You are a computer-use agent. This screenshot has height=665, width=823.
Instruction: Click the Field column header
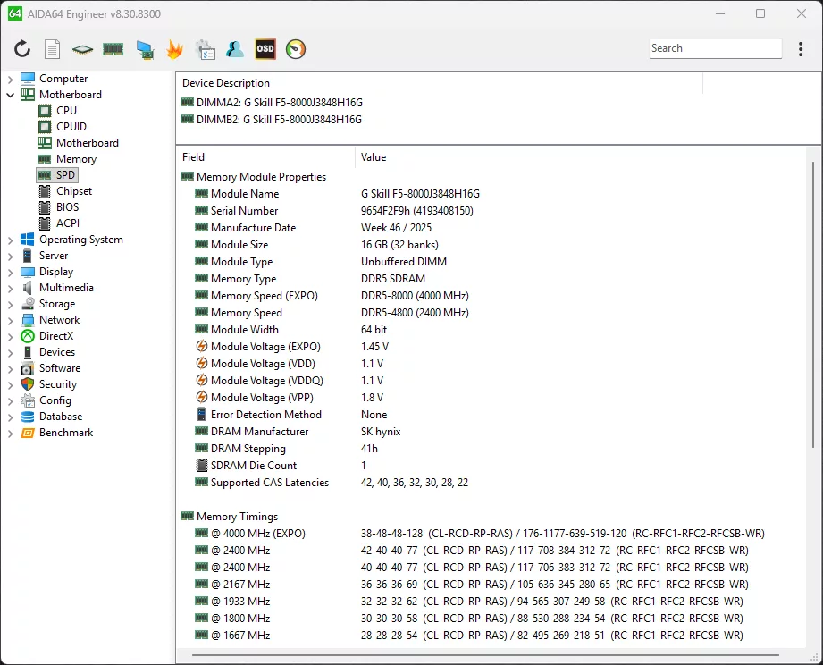tap(265, 157)
